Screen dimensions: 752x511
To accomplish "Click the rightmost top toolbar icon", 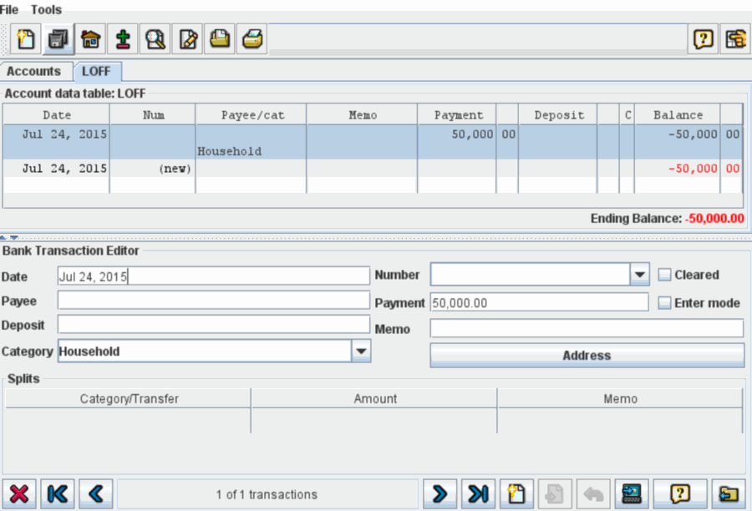I will (x=735, y=39).
